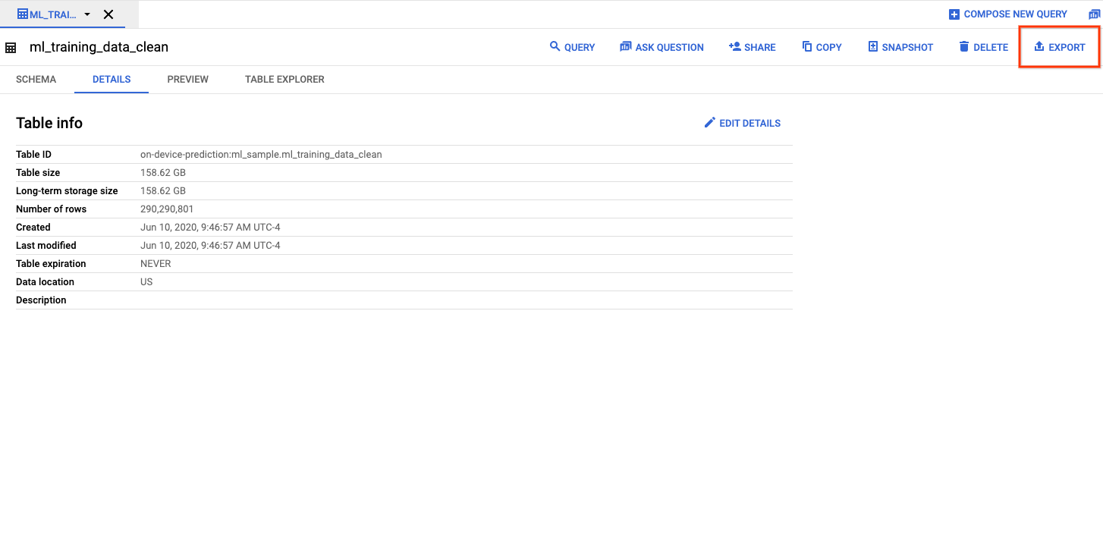
Task: Open the dropdown arrow on the ML_TRAI tab
Action: 87,14
